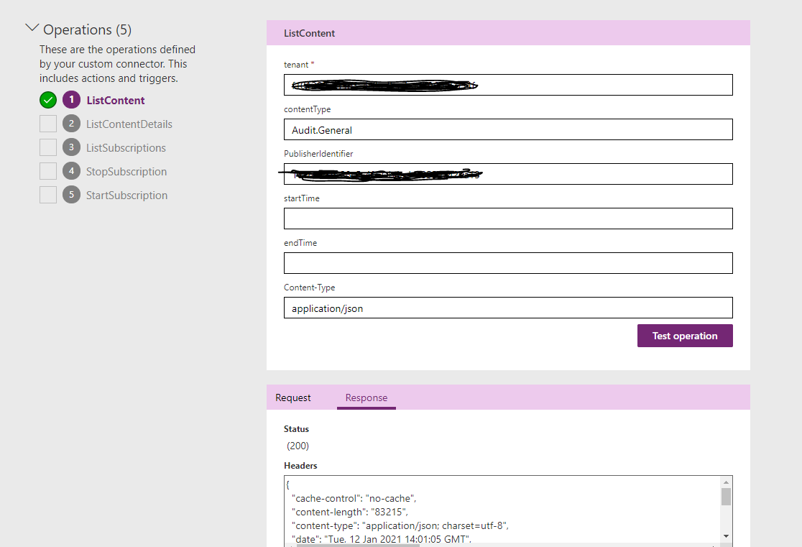Viewport: 802px width, 547px height.
Task: Collapse the Operations (5) section
Action: (32, 27)
